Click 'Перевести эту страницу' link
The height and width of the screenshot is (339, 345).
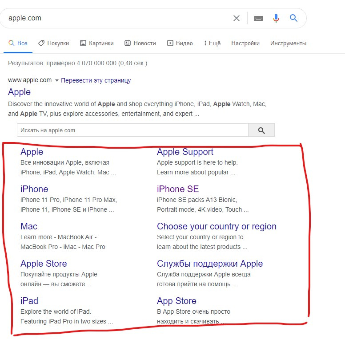(x=96, y=80)
